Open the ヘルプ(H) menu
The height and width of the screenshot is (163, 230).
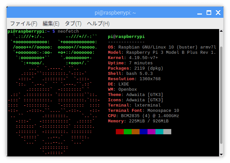[98, 23]
